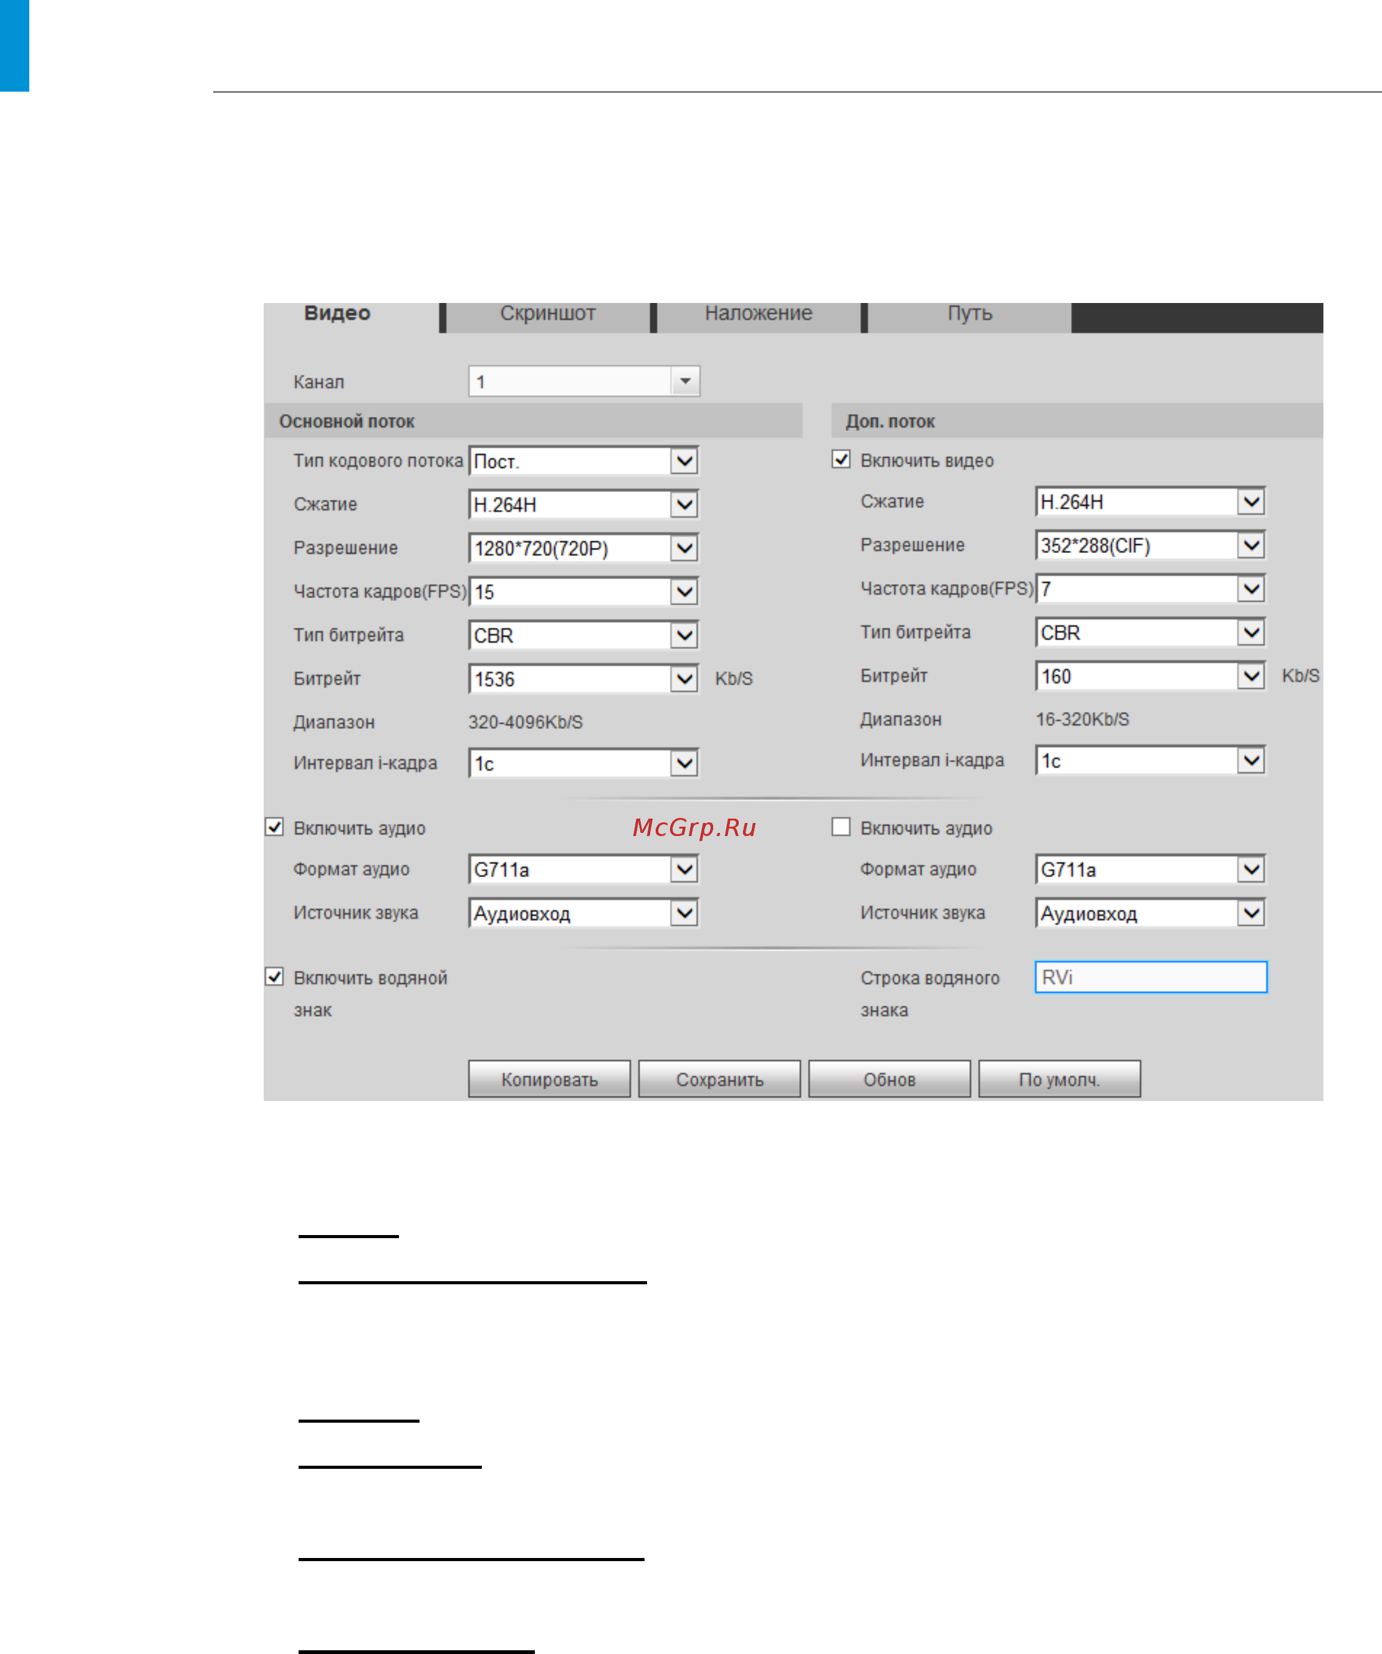1382x1654 pixels.
Task: Click the По умолч. default button
Action: 1060,1079
